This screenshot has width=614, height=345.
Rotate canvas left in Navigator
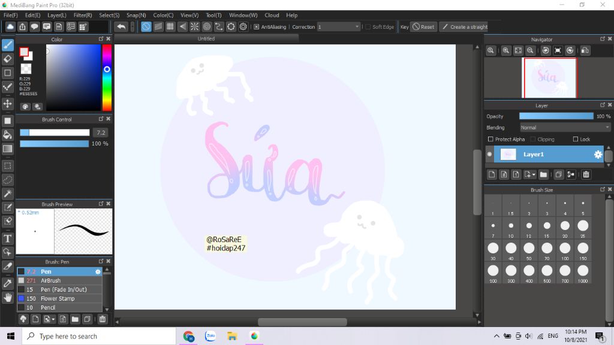coord(546,50)
